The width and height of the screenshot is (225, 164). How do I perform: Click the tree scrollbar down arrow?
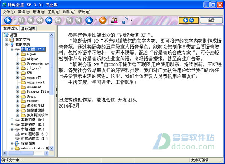(x=51, y=148)
